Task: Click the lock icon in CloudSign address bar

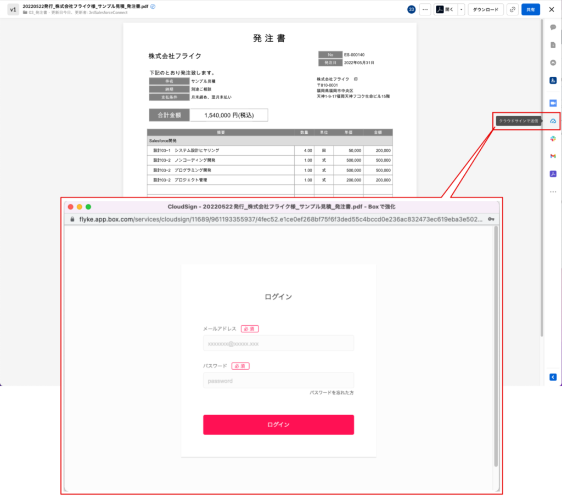Action: (72, 219)
